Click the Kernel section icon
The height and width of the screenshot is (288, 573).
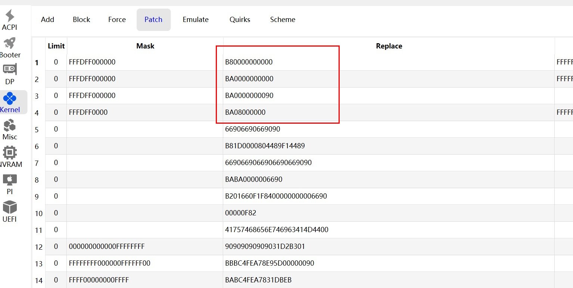click(x=10, y=99)
